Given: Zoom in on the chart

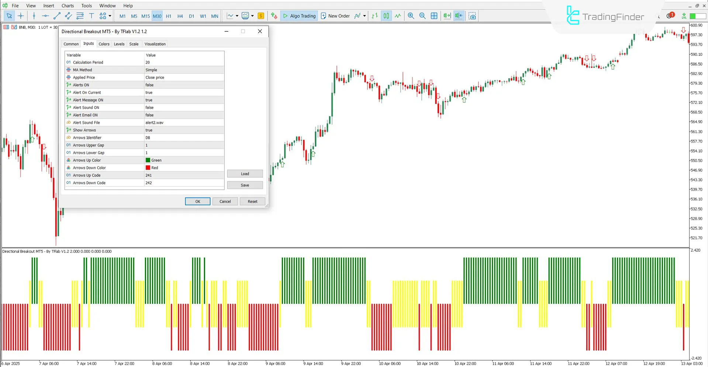Looking at the screenshot, I should [x=411, y=16].
